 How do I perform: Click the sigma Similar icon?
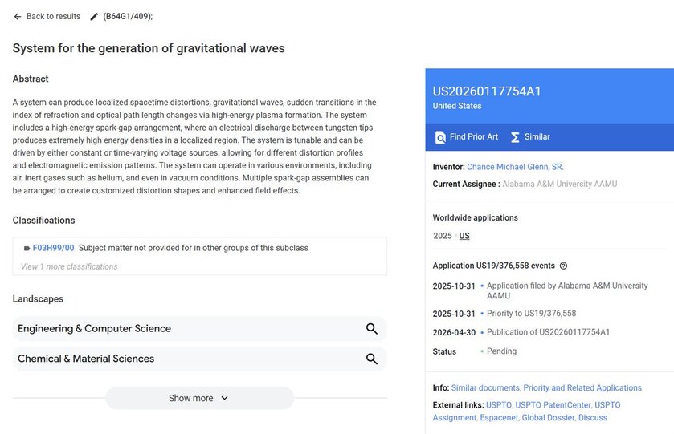515,137
